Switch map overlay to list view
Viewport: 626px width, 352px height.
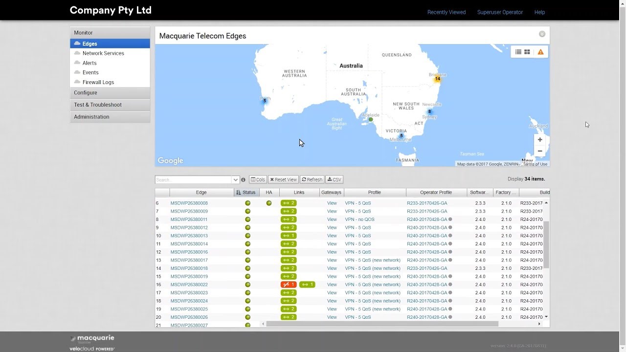[518, 51]
